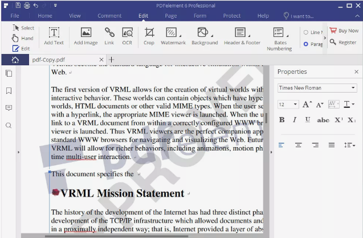Decrease the font size
Image resolution: width=363 pixels, height=238 pixels.
(x=320, y=105)
